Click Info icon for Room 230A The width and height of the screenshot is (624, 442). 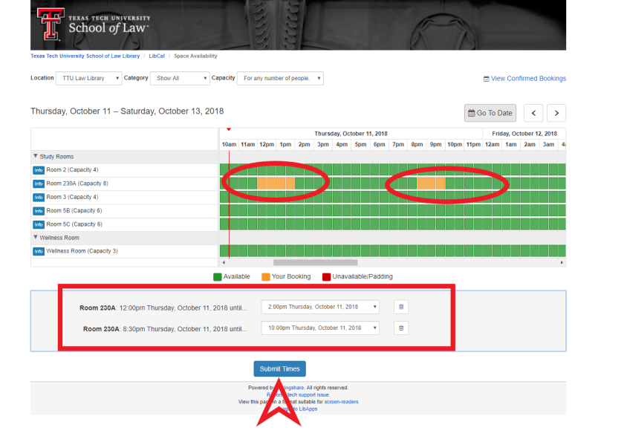[39, 183]
